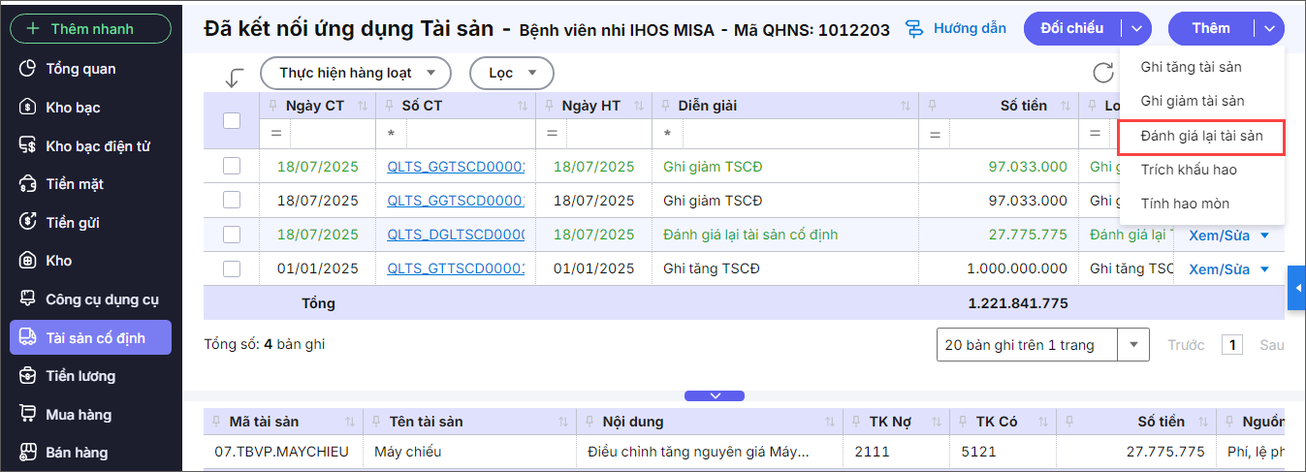This screenshot has height=472, width=1306.
Task: Expand the Thêm dropdown arrow
Action: click(x=1269, y=29)
